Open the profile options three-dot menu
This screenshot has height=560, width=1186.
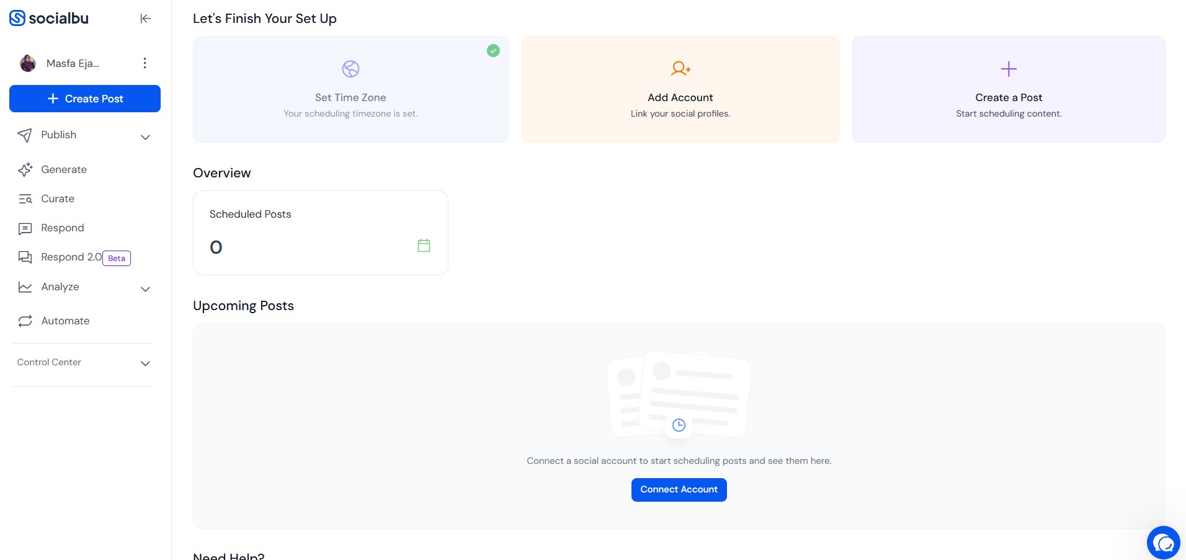pos(145,63)
